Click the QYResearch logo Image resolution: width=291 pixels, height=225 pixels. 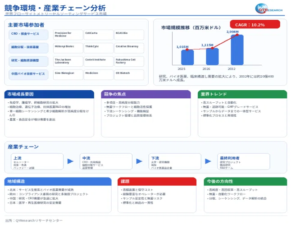(x=269, y=9)
